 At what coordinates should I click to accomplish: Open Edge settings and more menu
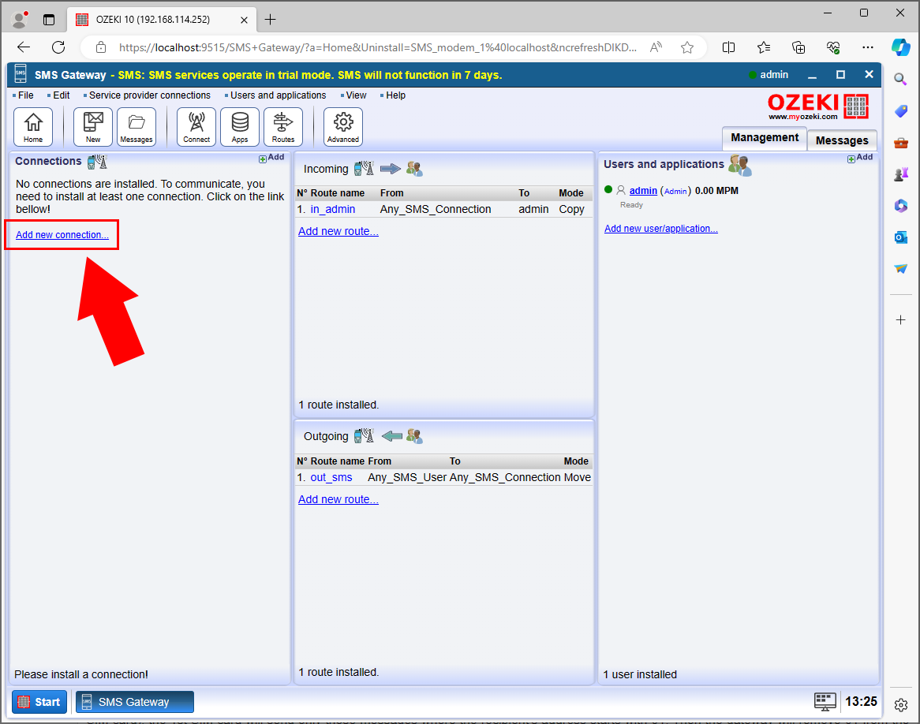click(x=868, y=47)
